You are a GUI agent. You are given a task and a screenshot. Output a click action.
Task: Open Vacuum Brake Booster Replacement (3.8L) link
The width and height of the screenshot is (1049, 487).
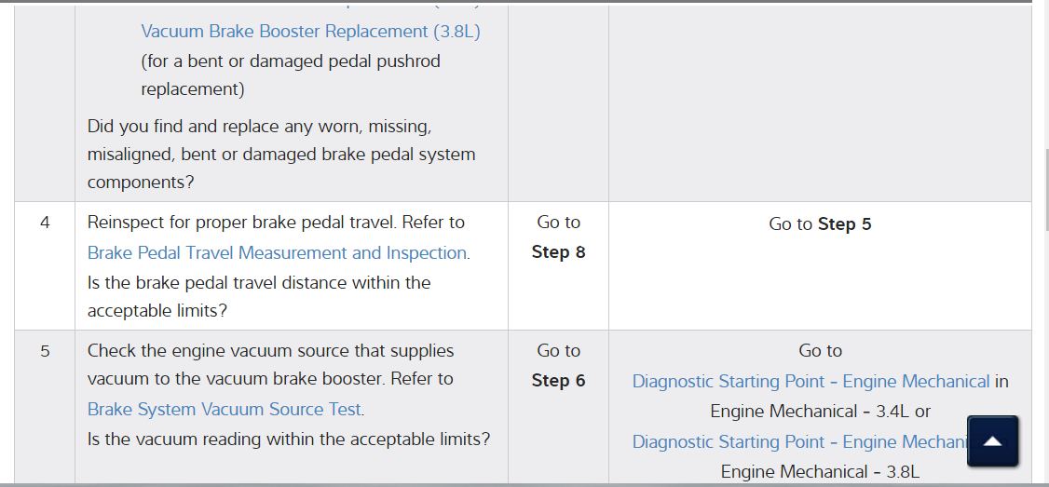(310, 31)
